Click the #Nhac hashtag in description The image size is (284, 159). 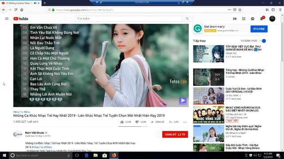48,147
